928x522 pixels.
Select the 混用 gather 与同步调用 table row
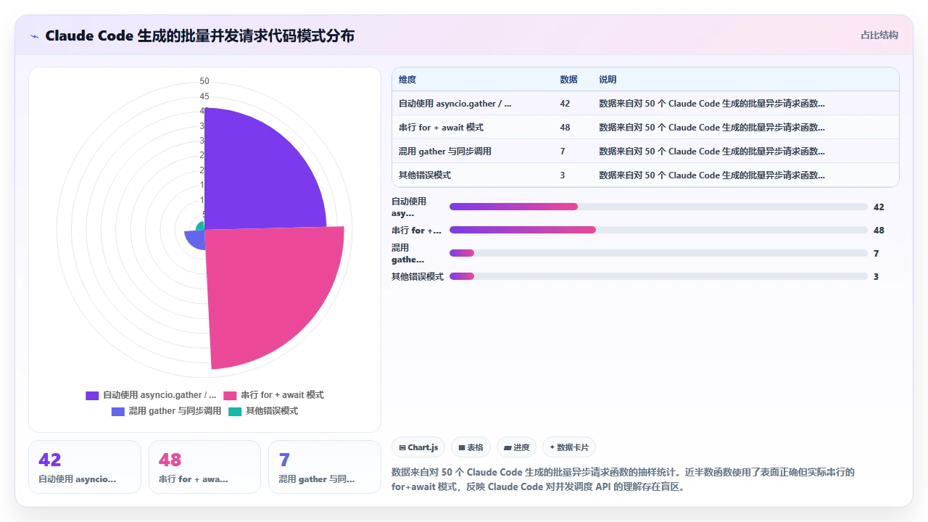click(x=645, y=152)
